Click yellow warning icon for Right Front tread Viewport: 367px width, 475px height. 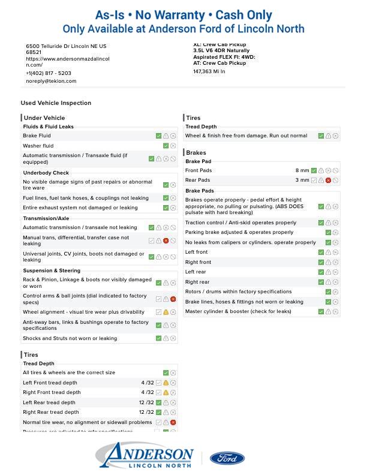[166, 393]
